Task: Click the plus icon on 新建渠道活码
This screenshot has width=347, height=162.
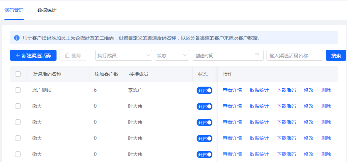Action: [x=18, y=55]
